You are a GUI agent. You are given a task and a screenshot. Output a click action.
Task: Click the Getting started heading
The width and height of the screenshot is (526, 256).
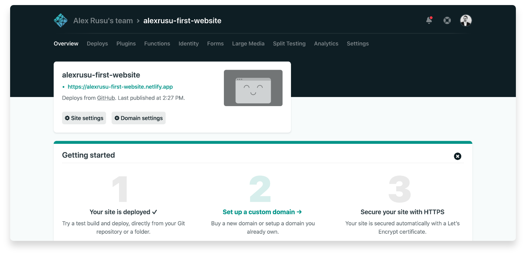point(88,155)
